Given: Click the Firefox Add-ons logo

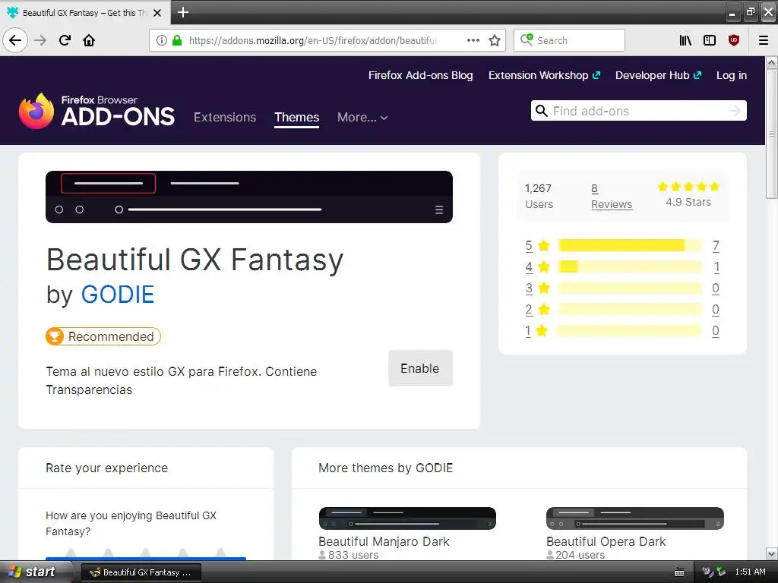Looking at the screenshot, I should tap(96, 111).
